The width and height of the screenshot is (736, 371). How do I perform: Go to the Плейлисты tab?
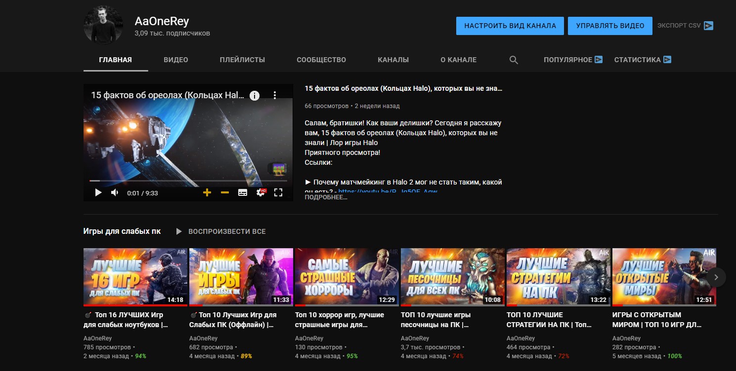pyautogui.click(x=242, y=60)
